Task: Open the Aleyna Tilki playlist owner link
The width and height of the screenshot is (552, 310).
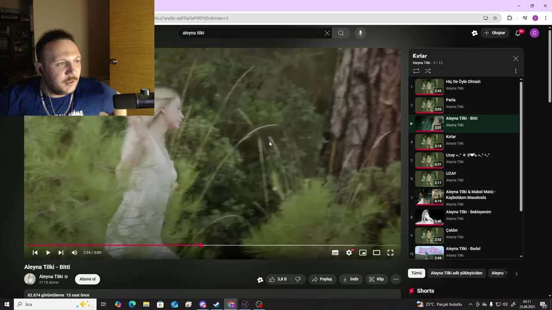Action: 422,63
